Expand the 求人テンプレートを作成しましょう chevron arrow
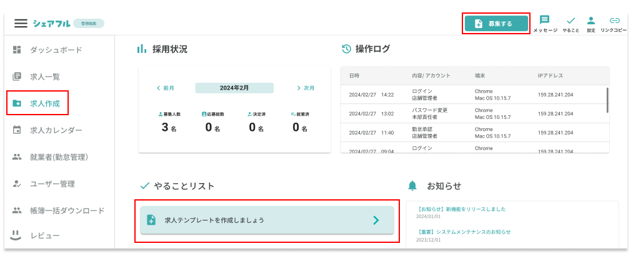Viewport: 633px width, 279px height. [376, 220]
